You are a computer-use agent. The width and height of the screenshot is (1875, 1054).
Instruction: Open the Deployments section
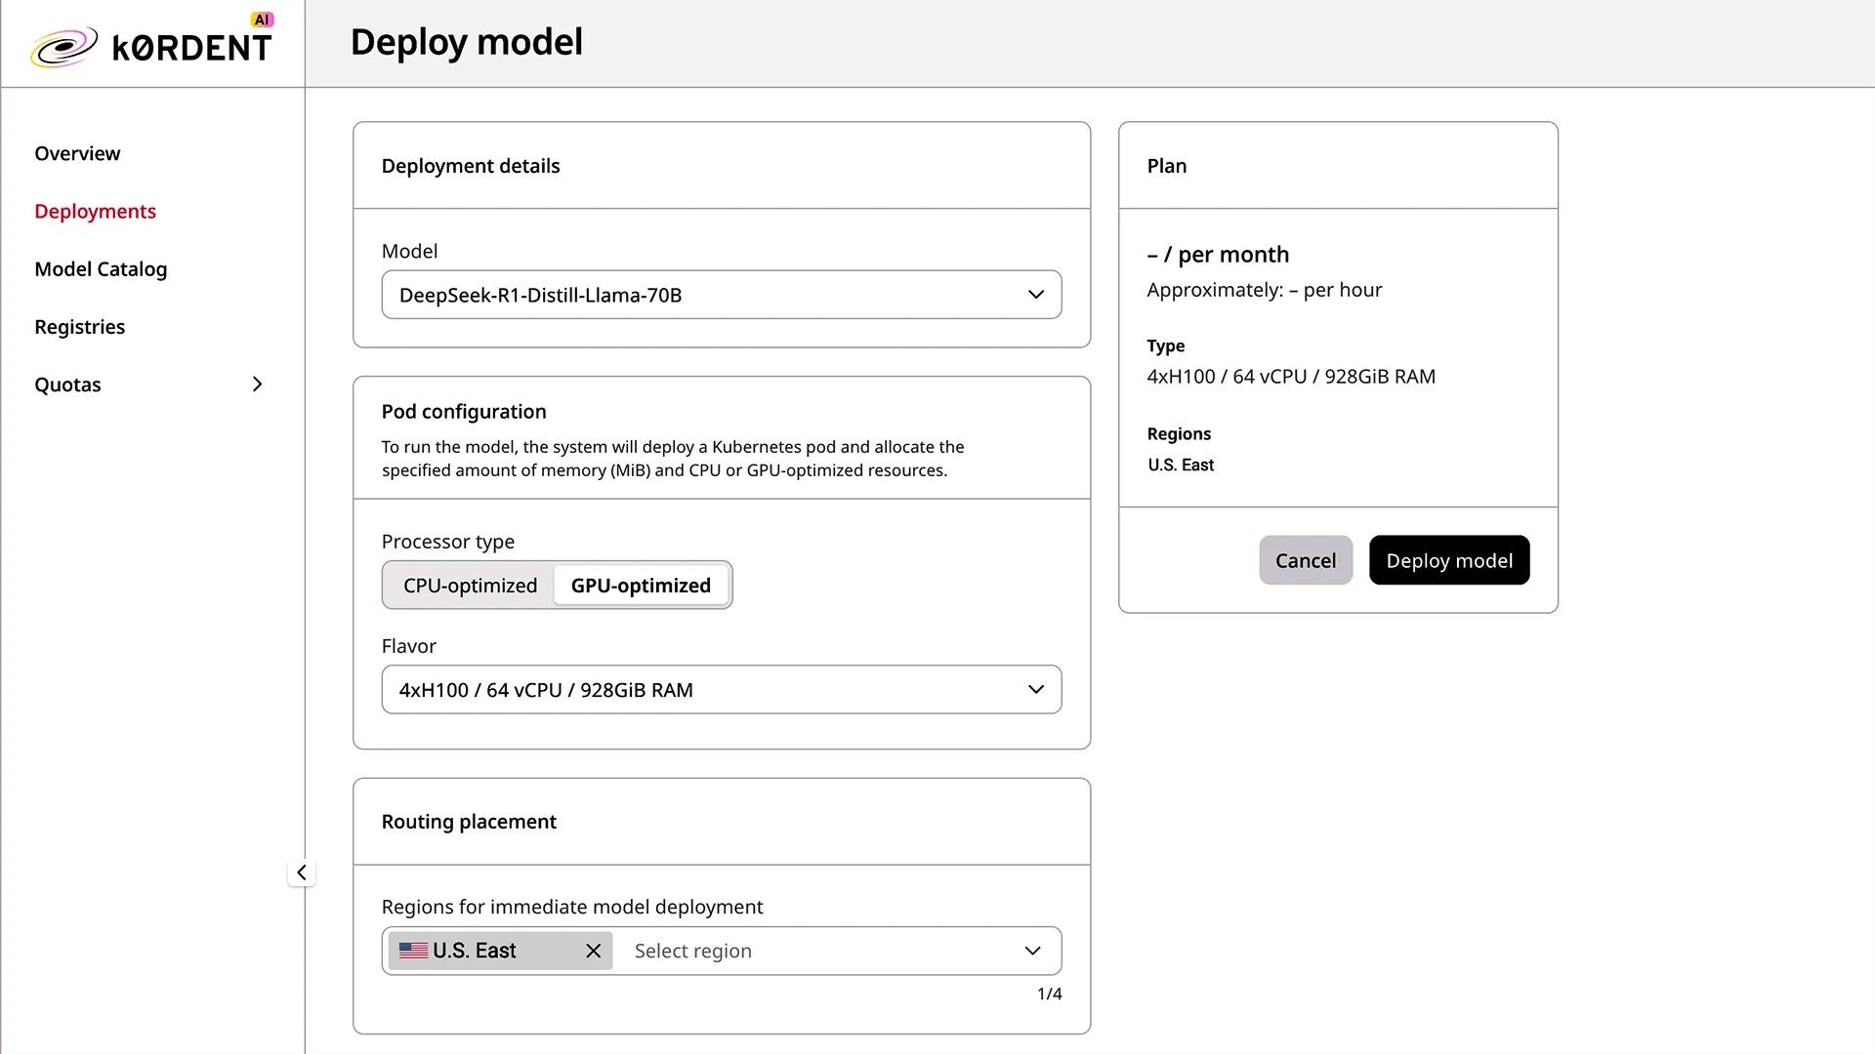click(x=95, y=212)
